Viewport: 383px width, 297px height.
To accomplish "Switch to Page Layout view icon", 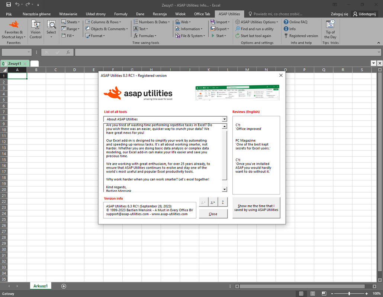I will coord(312,294).
